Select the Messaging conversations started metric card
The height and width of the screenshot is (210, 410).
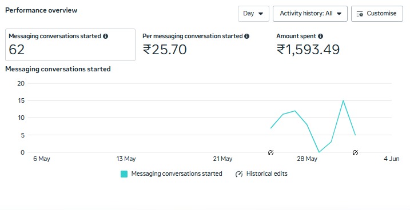pos(70,45)
